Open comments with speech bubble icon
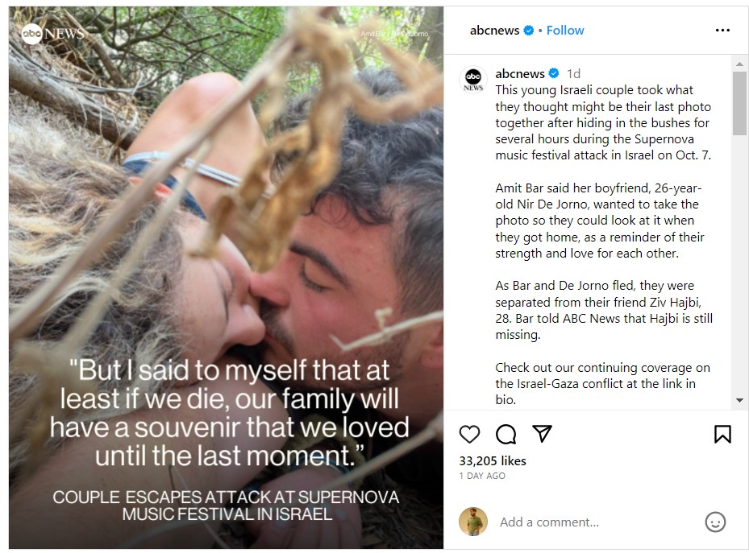Image resolution: width=749 pixels, height=553 pixels. (506, 435)
